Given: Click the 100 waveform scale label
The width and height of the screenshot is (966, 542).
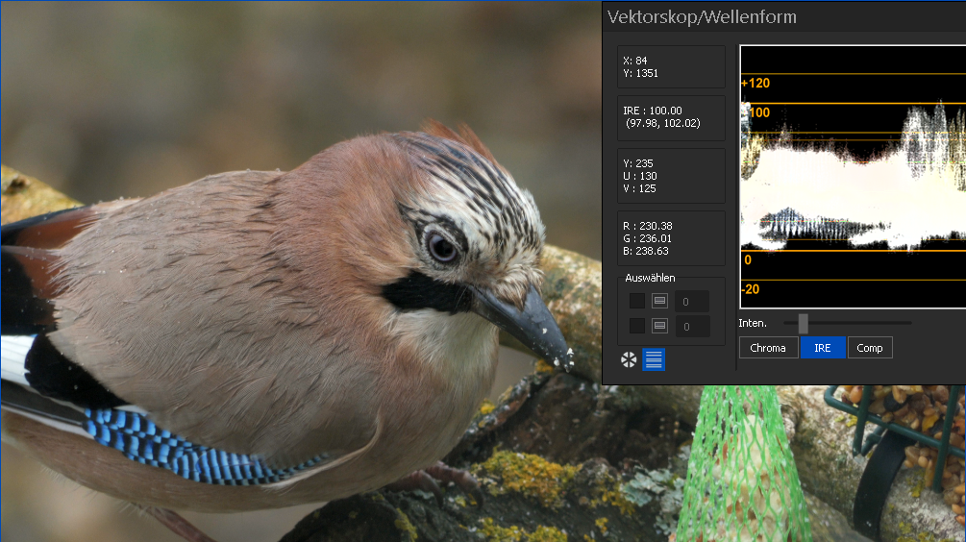Looking at the screenshot, I should [x=759, y=112].
